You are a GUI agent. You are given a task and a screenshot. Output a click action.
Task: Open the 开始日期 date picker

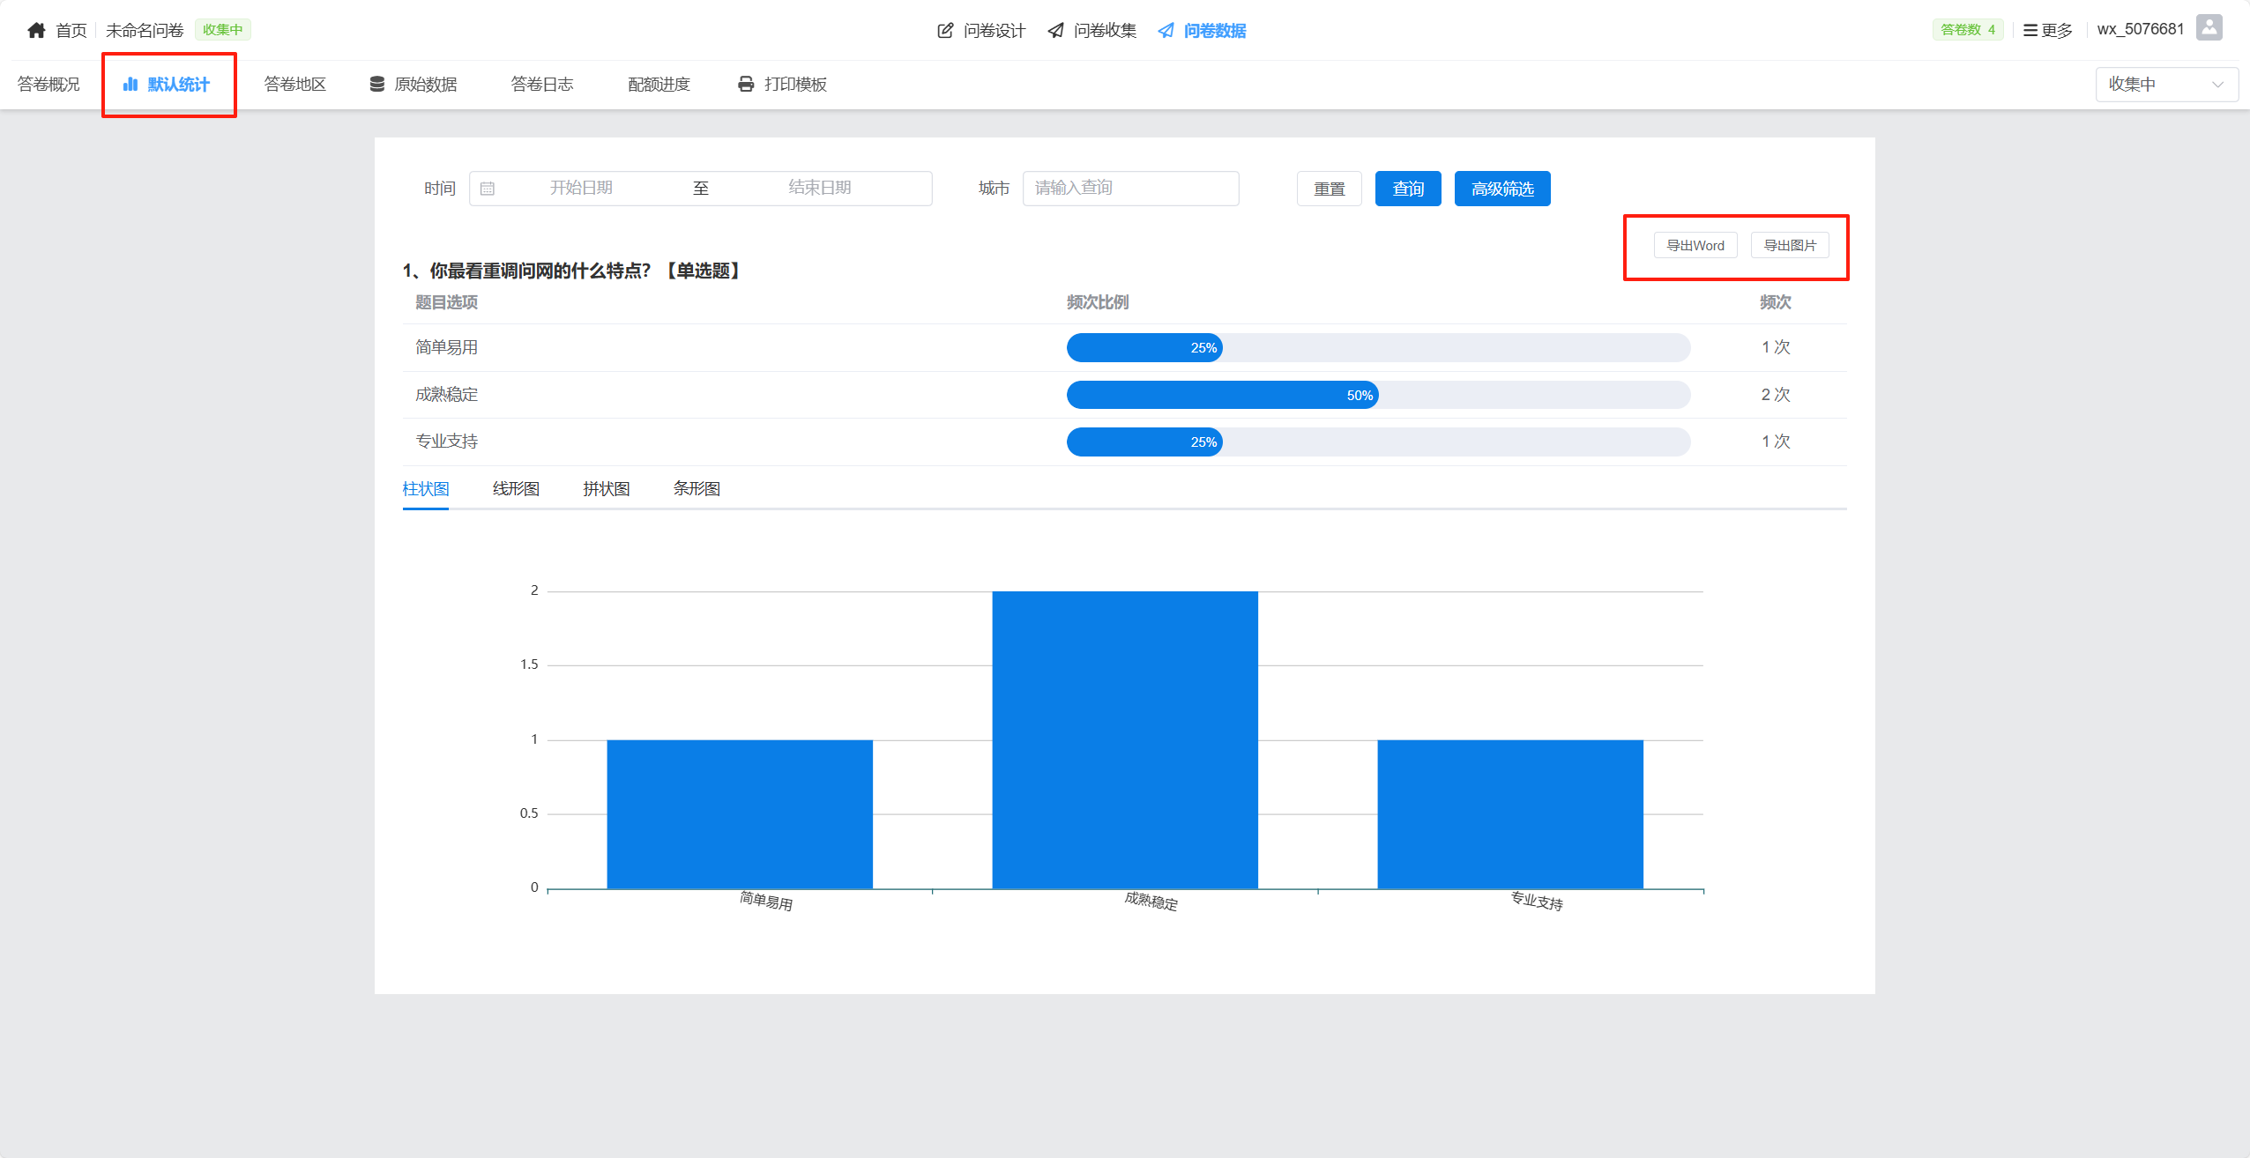pyautogui.click(x=581, y=188)
